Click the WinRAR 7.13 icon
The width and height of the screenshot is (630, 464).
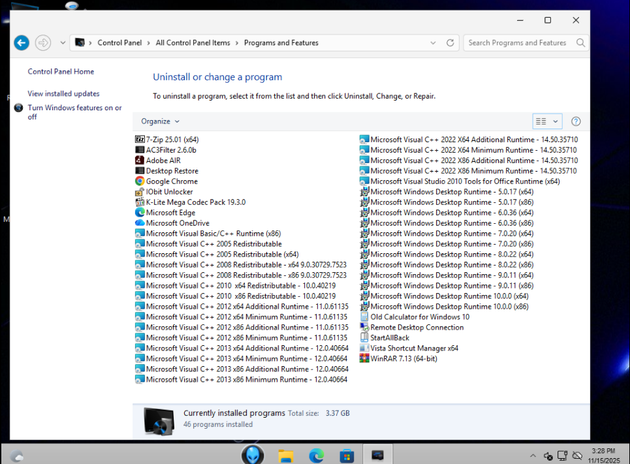364,359
